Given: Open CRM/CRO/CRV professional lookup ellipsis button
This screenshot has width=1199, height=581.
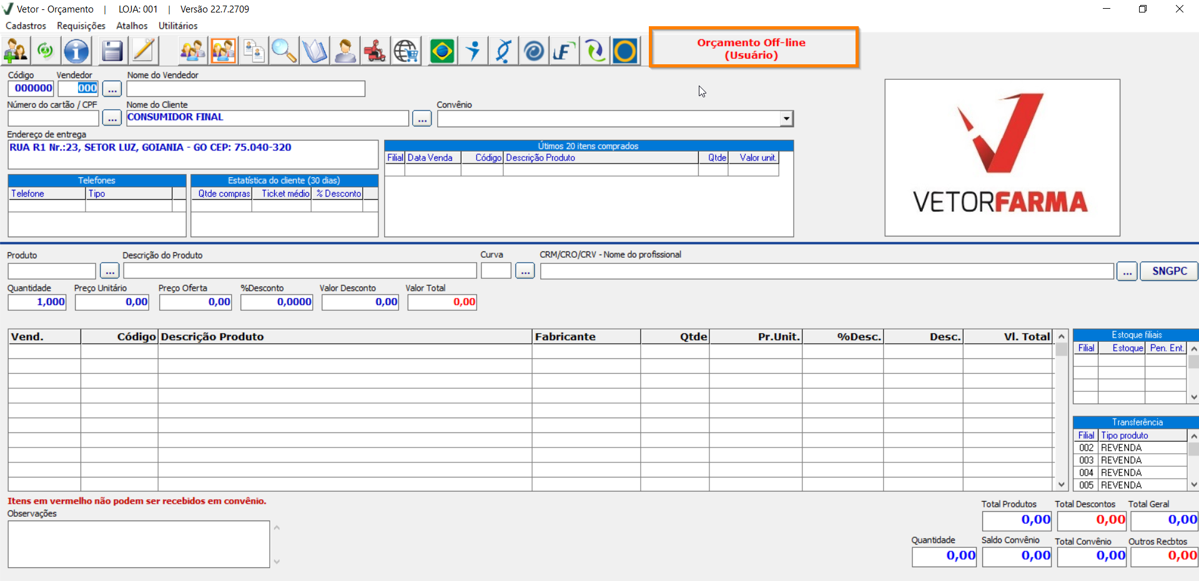Looking at the screenshot, I should (x=1127, y=271).
